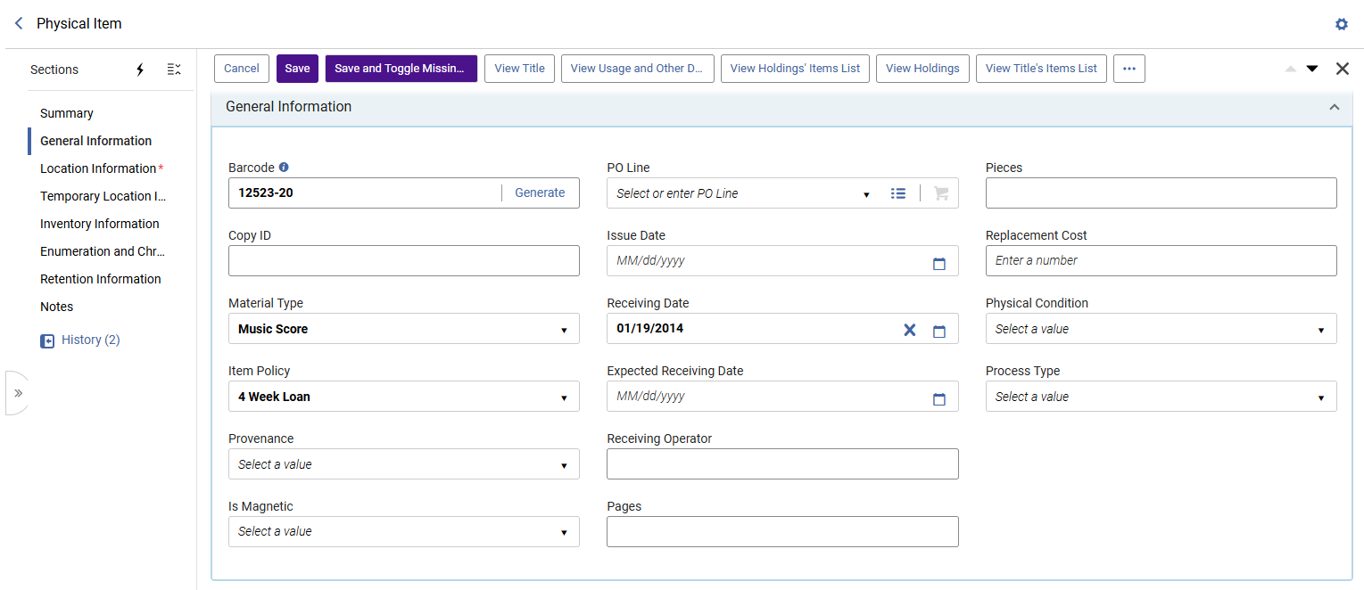Close the Physical Item editor
This screenshot has width=1364, height=590.
coord(1343,69)
